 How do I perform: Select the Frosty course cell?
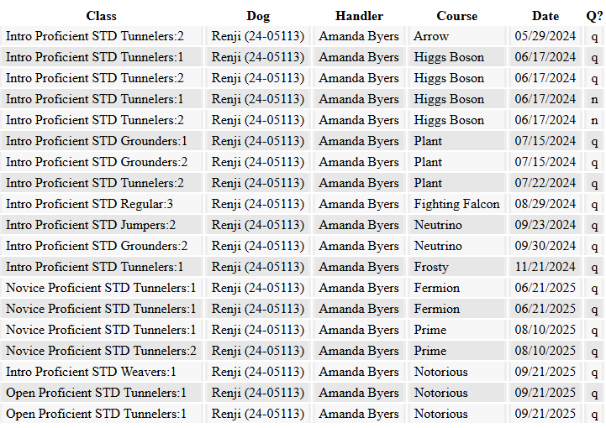click(431, 267)
